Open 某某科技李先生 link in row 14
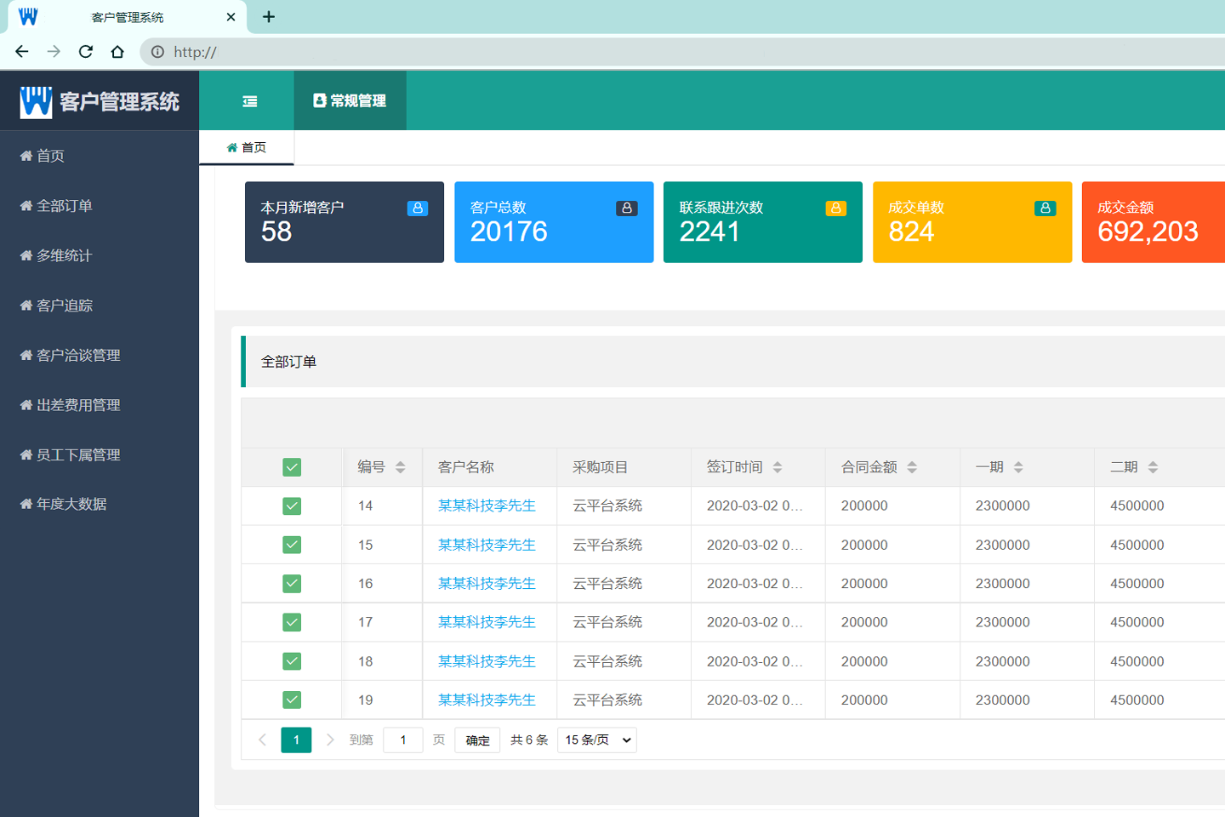1225x817 pixels. [x=487, y=506]
